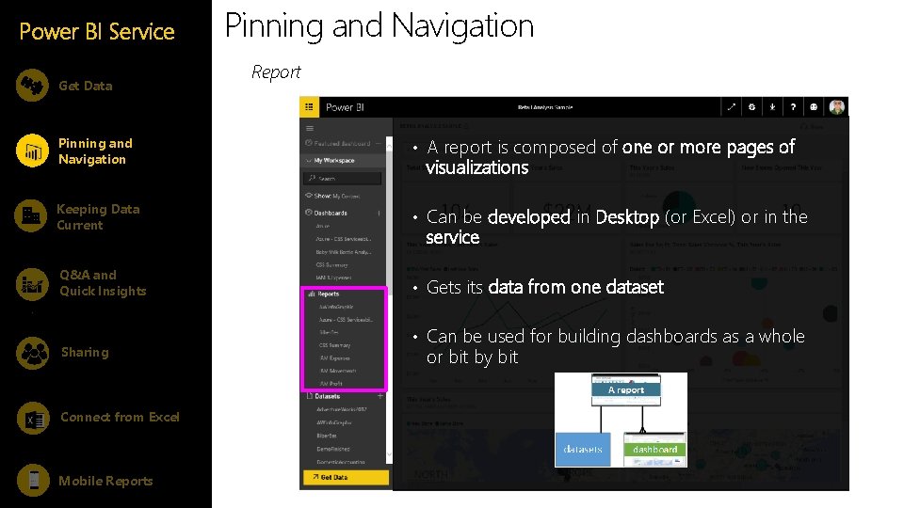This screenshot has height=508, width=904.
Task: Click the Connect from Excel icon
Action: [x=34, y=418]
